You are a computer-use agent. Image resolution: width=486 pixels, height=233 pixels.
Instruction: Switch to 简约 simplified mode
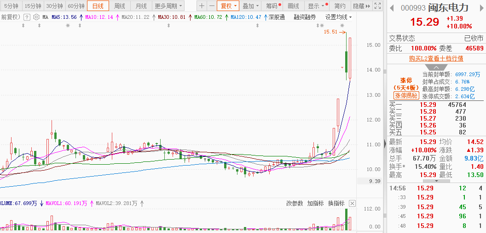pos(340,6)
